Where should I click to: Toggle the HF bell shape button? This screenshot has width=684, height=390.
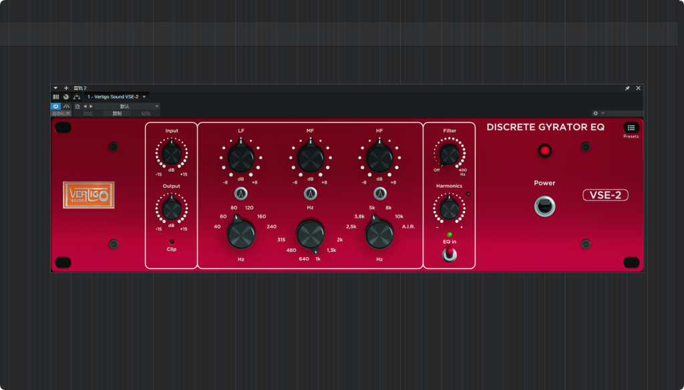(x=379, y=193)
